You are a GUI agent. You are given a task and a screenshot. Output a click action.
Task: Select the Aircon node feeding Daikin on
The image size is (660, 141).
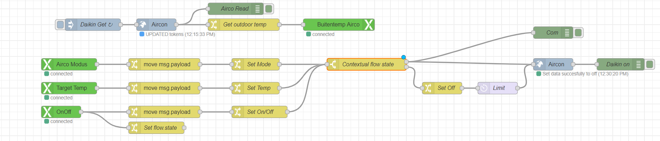(x=553, y=65)
